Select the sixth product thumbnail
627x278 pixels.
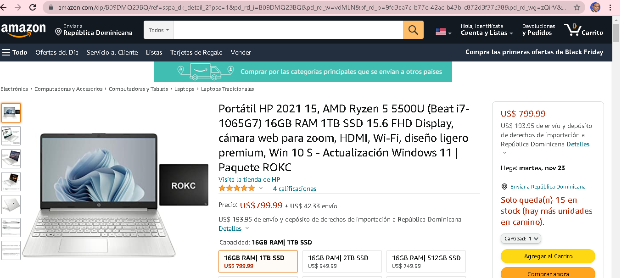(11, 228)
